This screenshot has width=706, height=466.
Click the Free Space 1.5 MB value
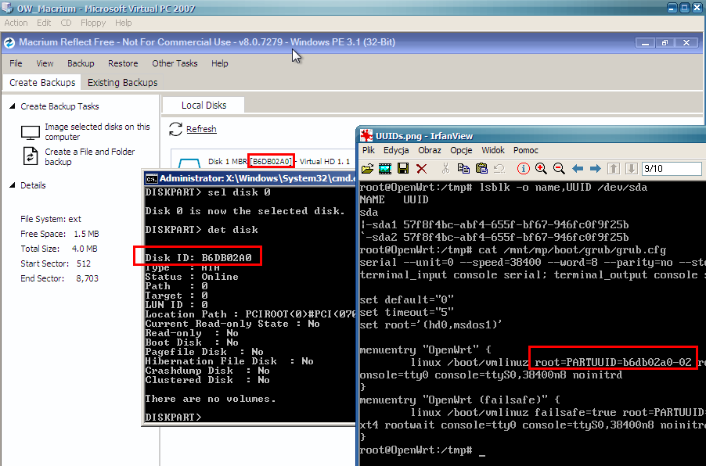pyautogui.click(x=86, y=234)
